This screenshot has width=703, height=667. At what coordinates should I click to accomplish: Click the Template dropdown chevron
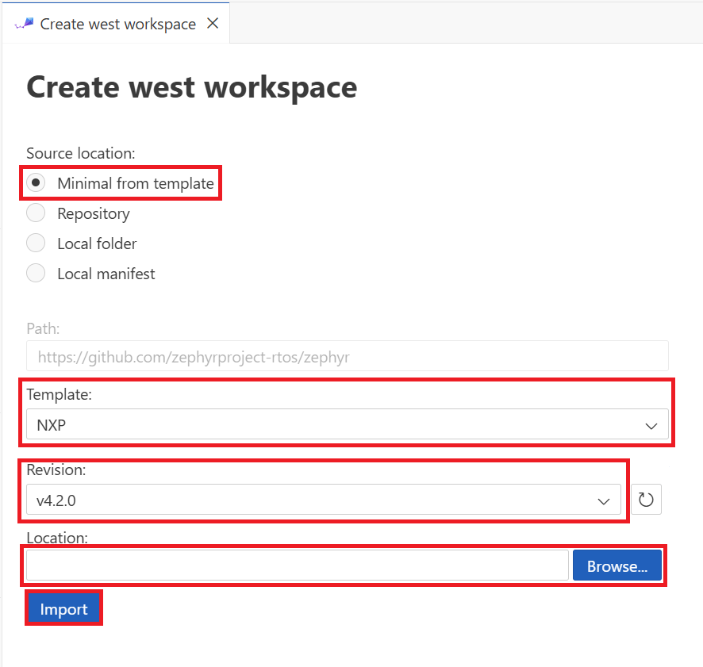650,425
